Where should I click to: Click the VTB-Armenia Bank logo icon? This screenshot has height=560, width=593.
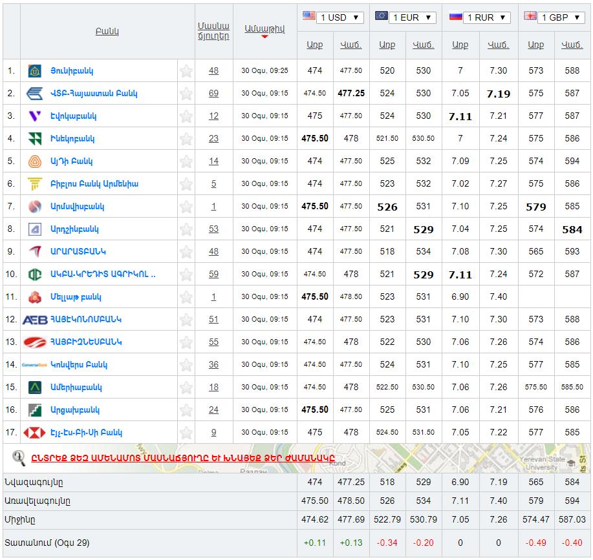(x=35, y=94)
